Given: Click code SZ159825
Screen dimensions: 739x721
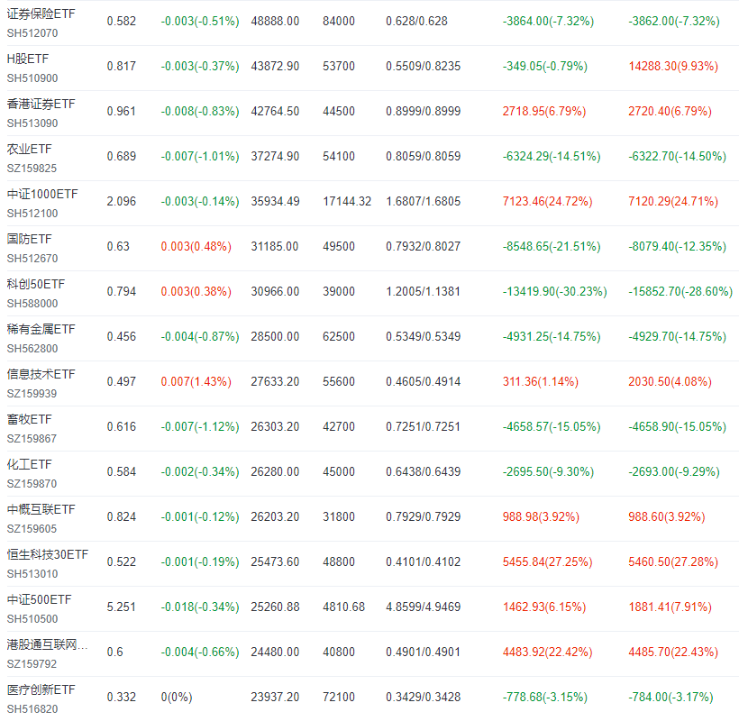Looking at the screenshot, I should coord(32,169).
